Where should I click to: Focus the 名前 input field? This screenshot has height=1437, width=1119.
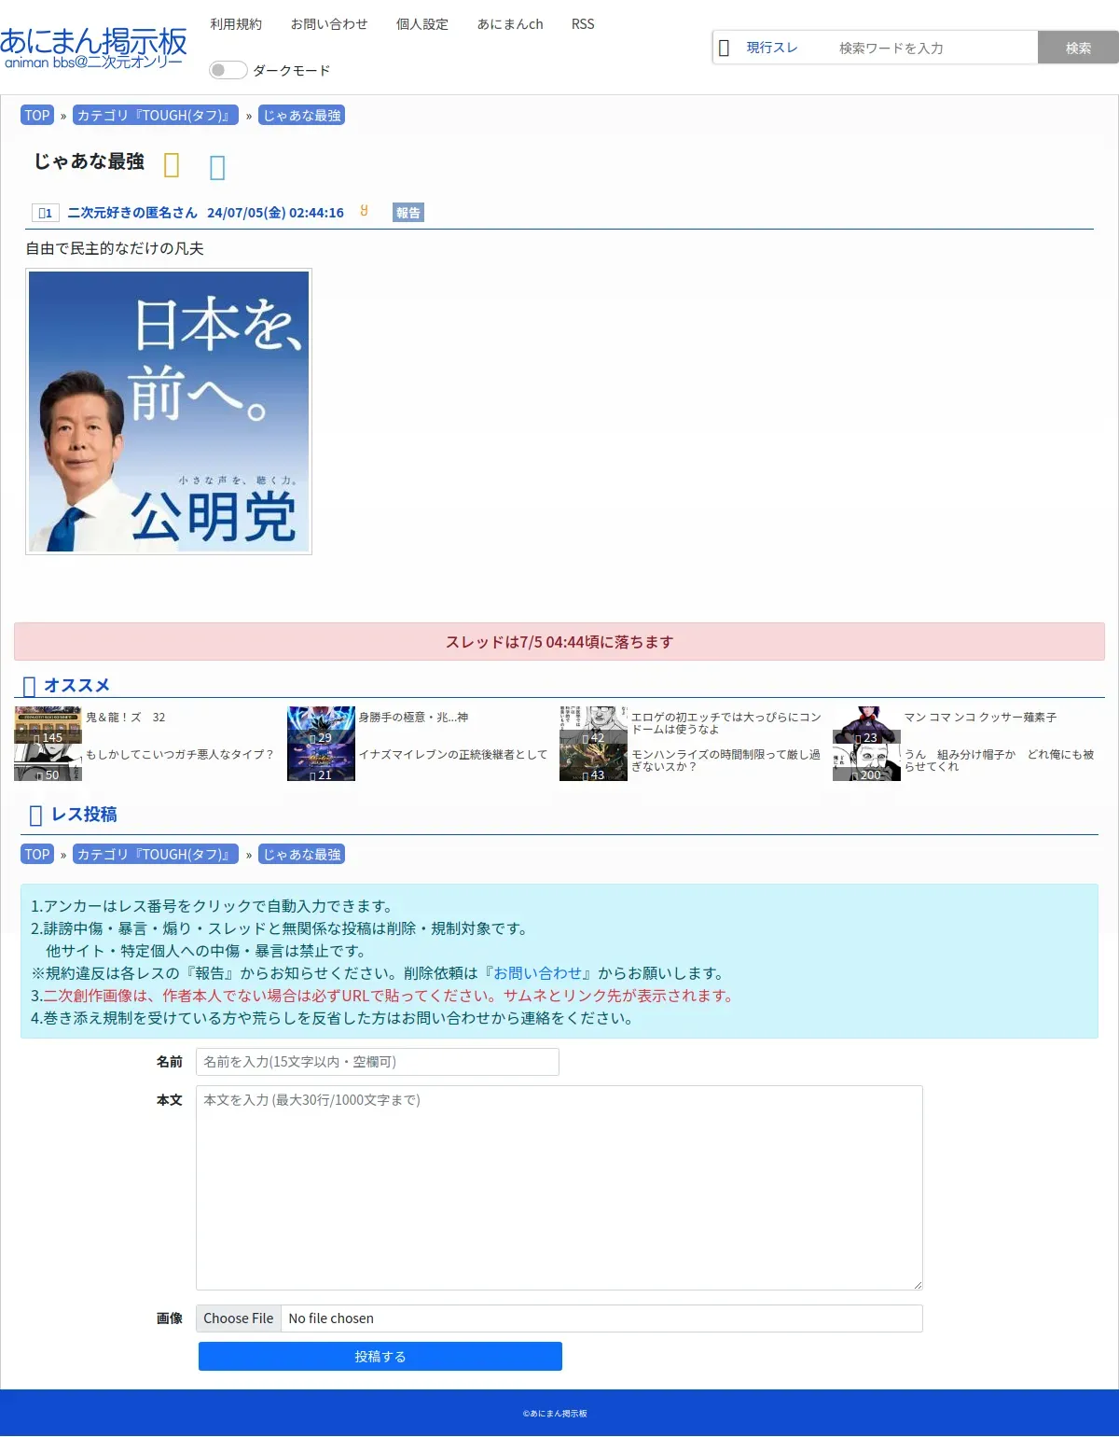[x=378, y=1062]
